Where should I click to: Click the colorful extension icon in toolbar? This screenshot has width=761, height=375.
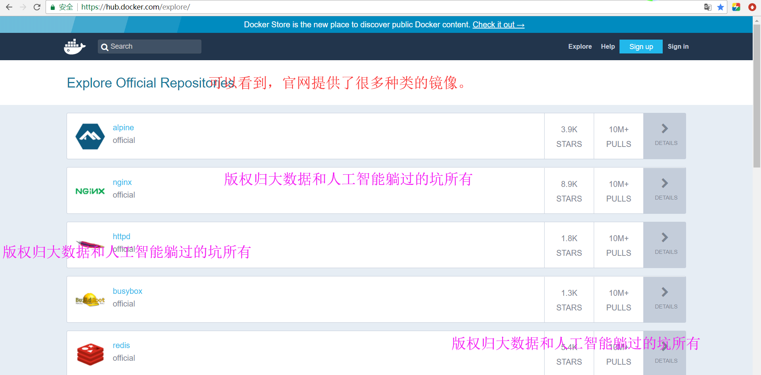[736, 7]
